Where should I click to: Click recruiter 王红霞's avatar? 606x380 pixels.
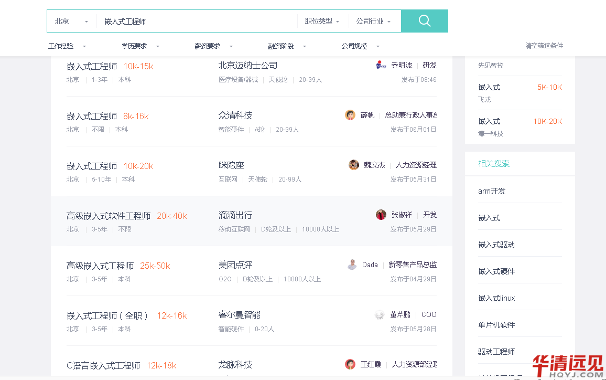point(350,364)
